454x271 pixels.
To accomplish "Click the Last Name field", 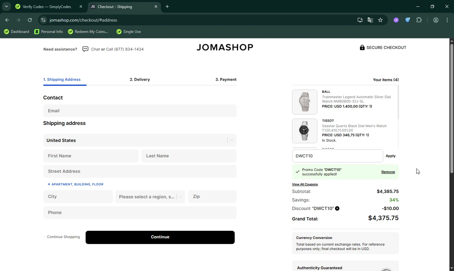I will pyautogui.click(x=189, y=156).
